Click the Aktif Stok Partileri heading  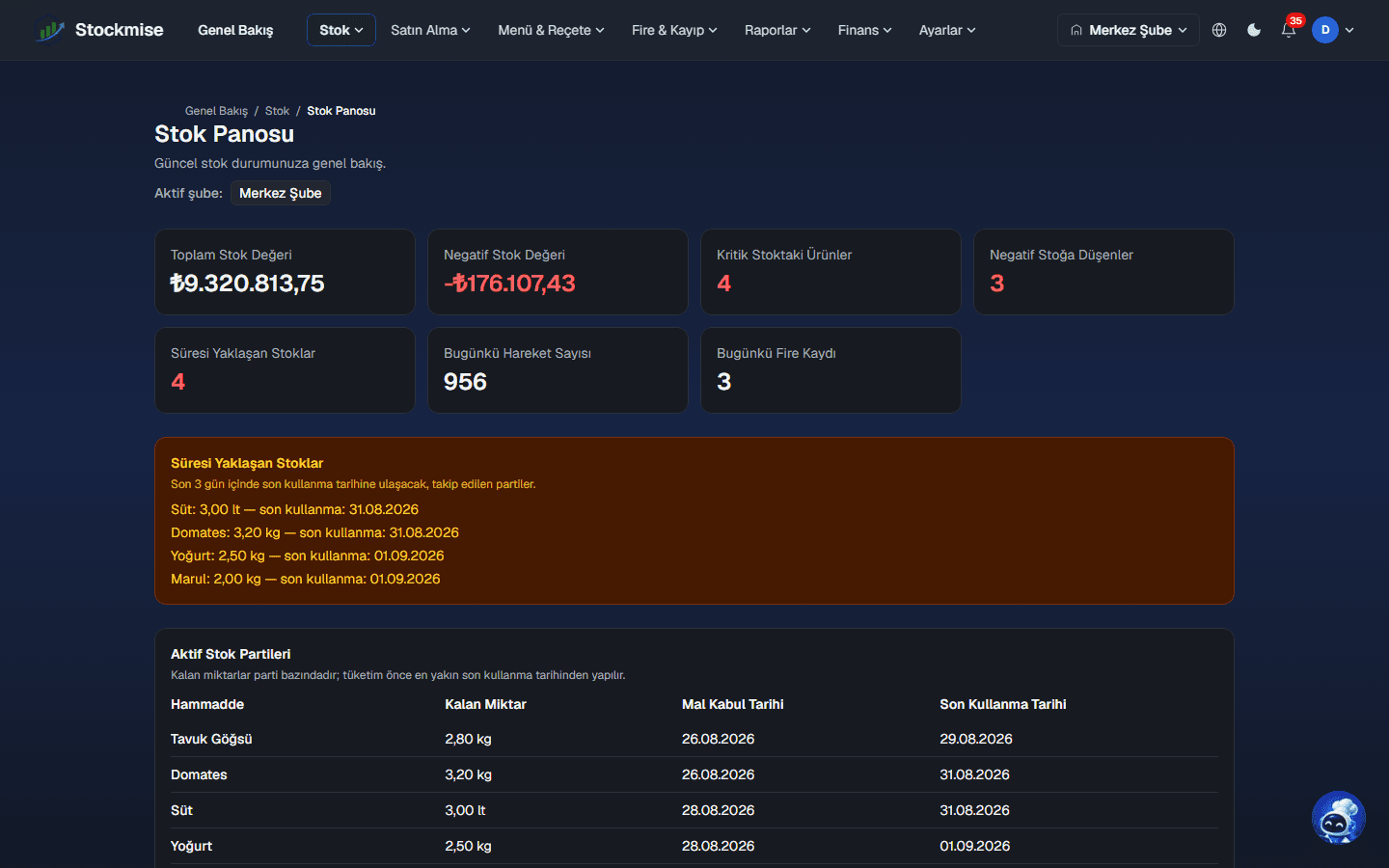point(231,654)
